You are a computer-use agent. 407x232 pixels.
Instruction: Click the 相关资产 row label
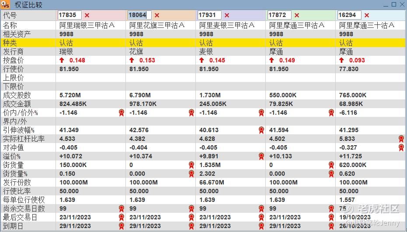tap(17, 34)
